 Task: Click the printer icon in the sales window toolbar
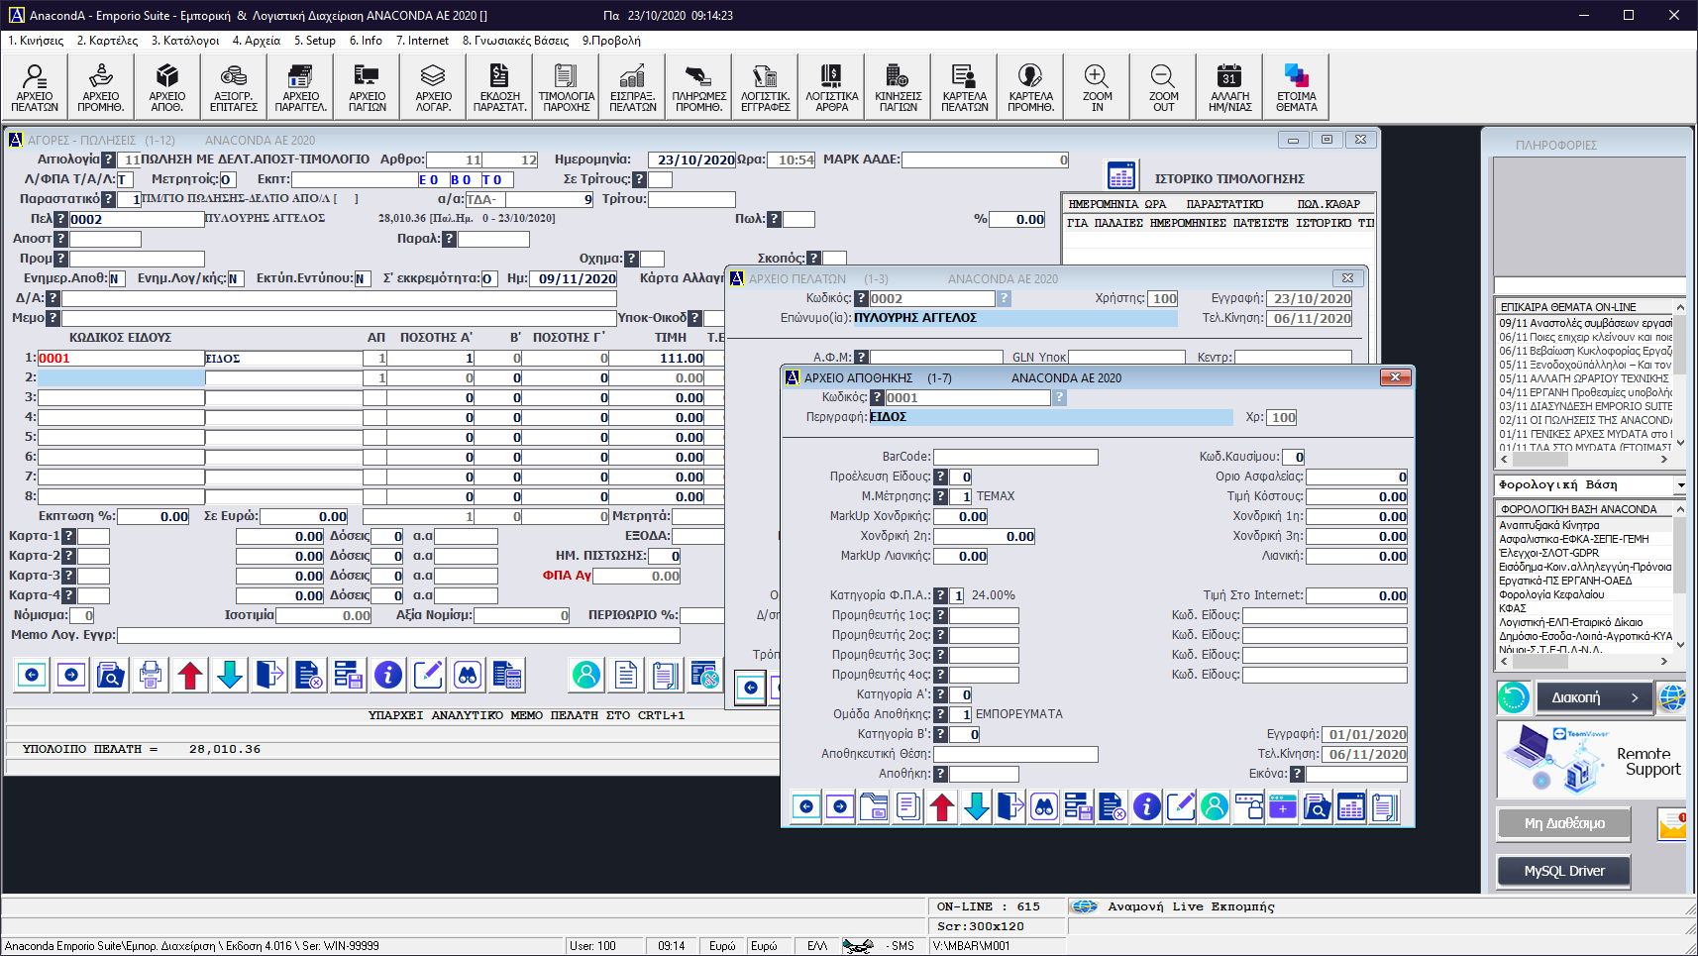pyautogui.click(x=151, y=676)
